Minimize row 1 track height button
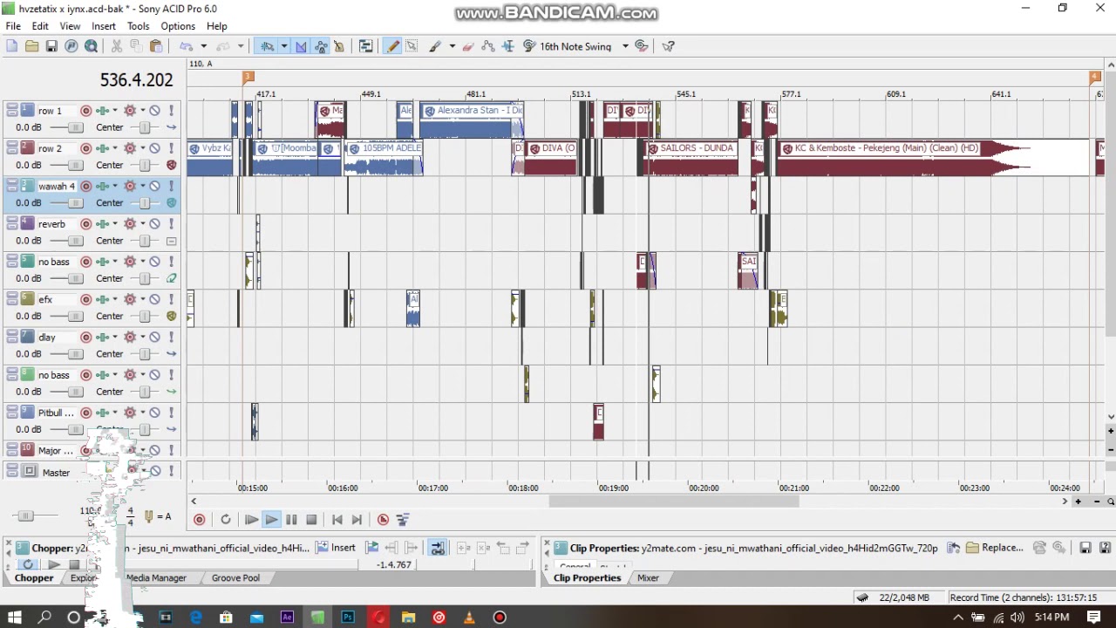 coord(11,108)
